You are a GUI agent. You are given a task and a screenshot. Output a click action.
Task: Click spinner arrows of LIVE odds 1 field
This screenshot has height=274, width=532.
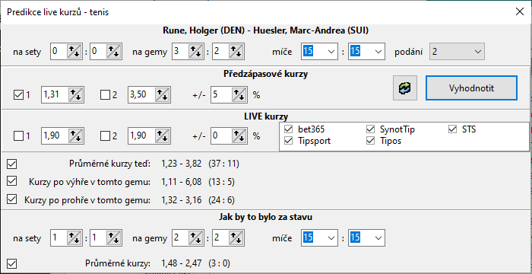[75, 135]
